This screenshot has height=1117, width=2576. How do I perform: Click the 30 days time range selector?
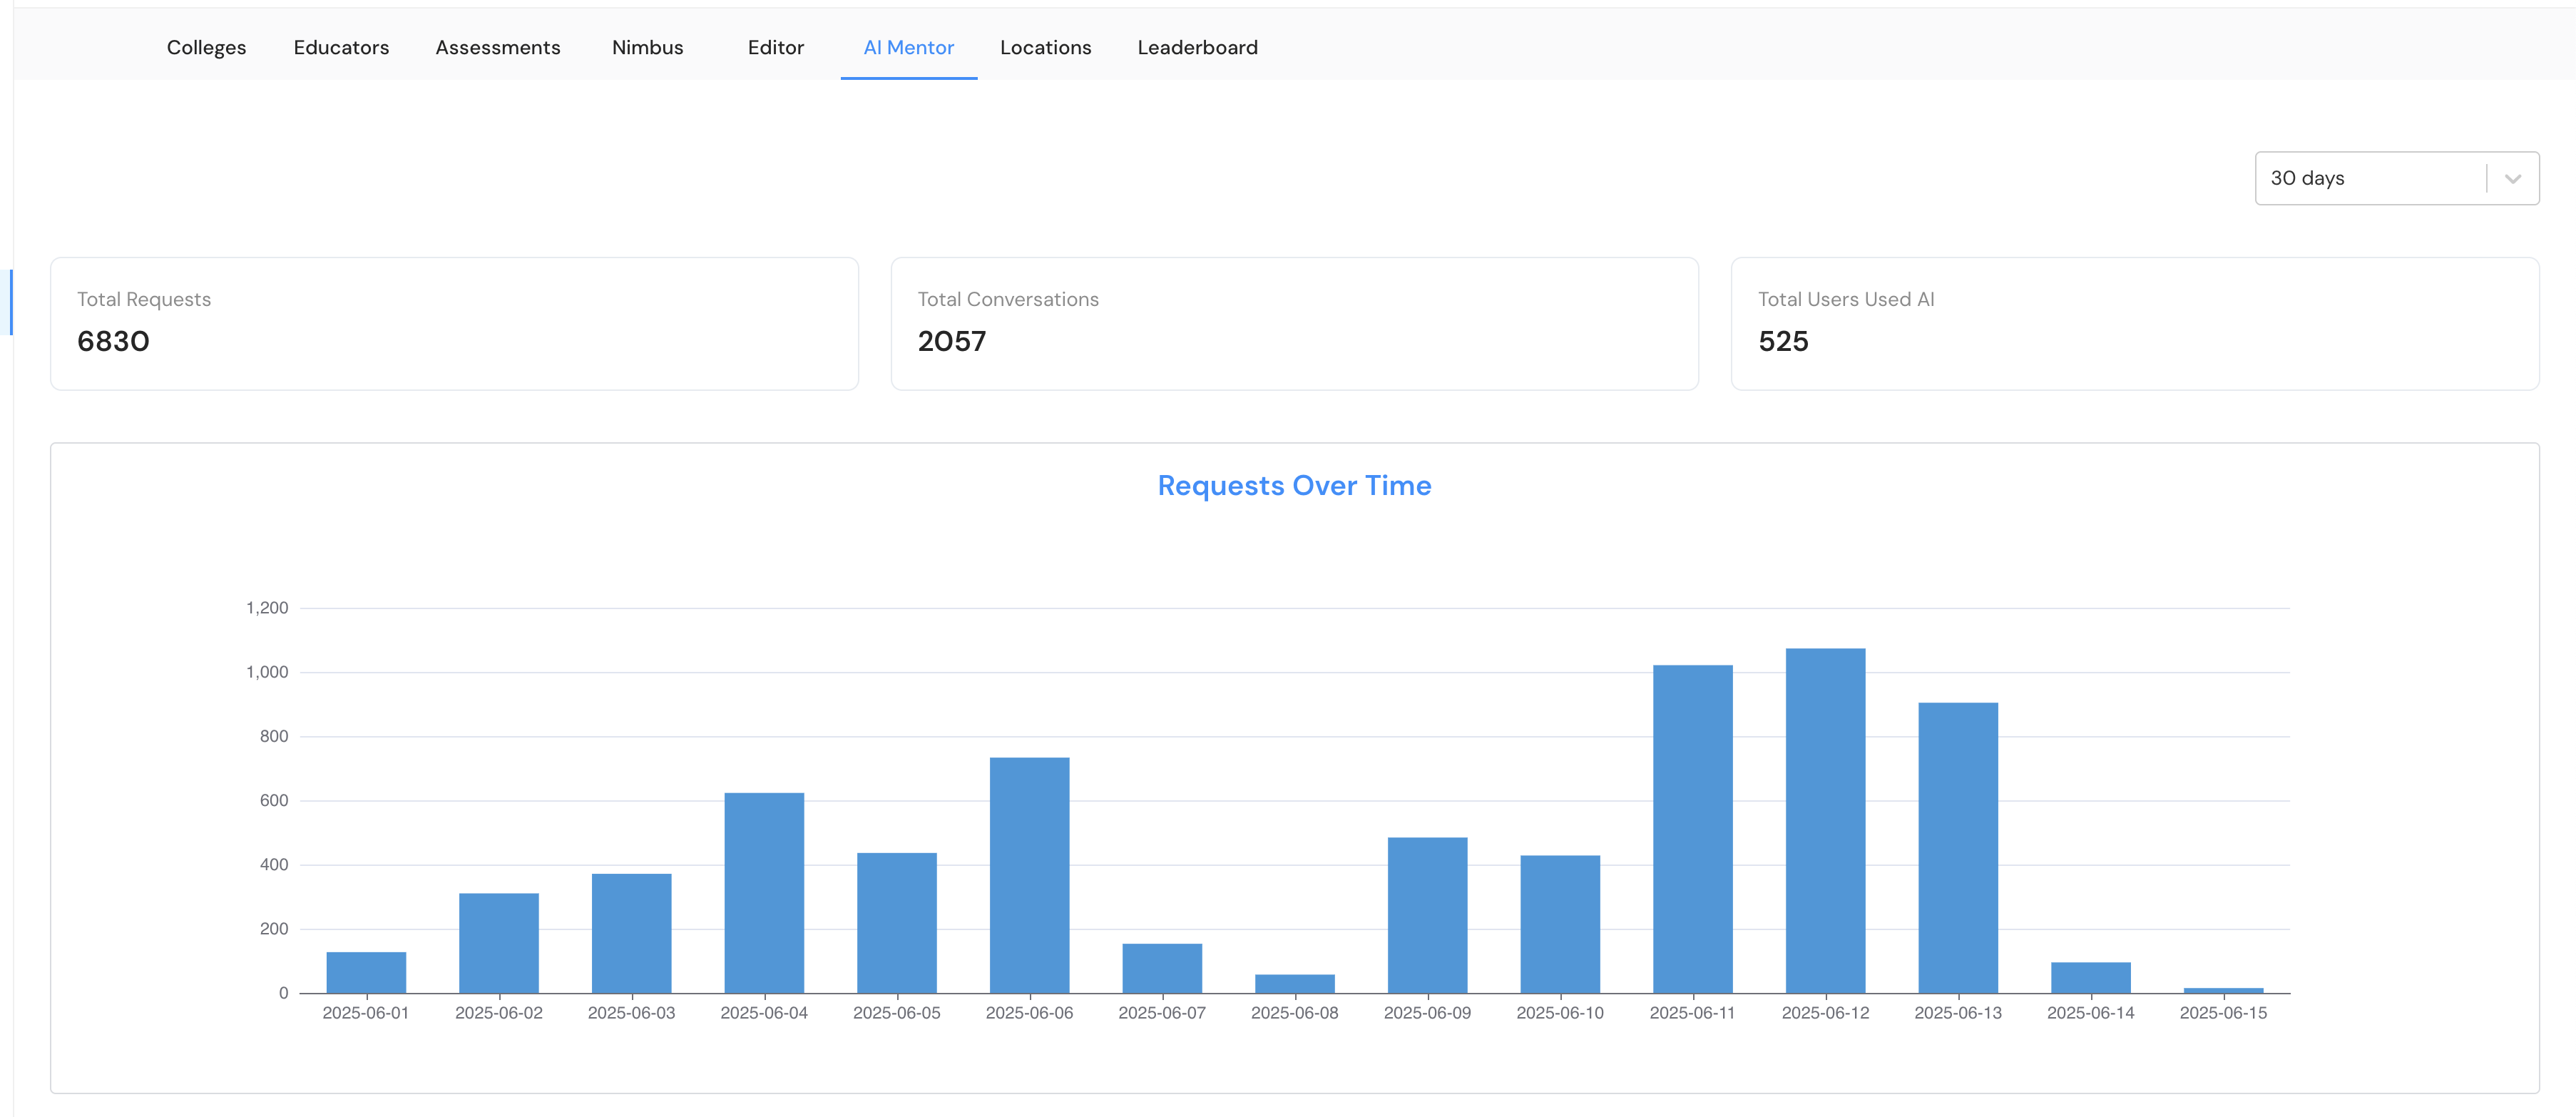pos(2370,179)
